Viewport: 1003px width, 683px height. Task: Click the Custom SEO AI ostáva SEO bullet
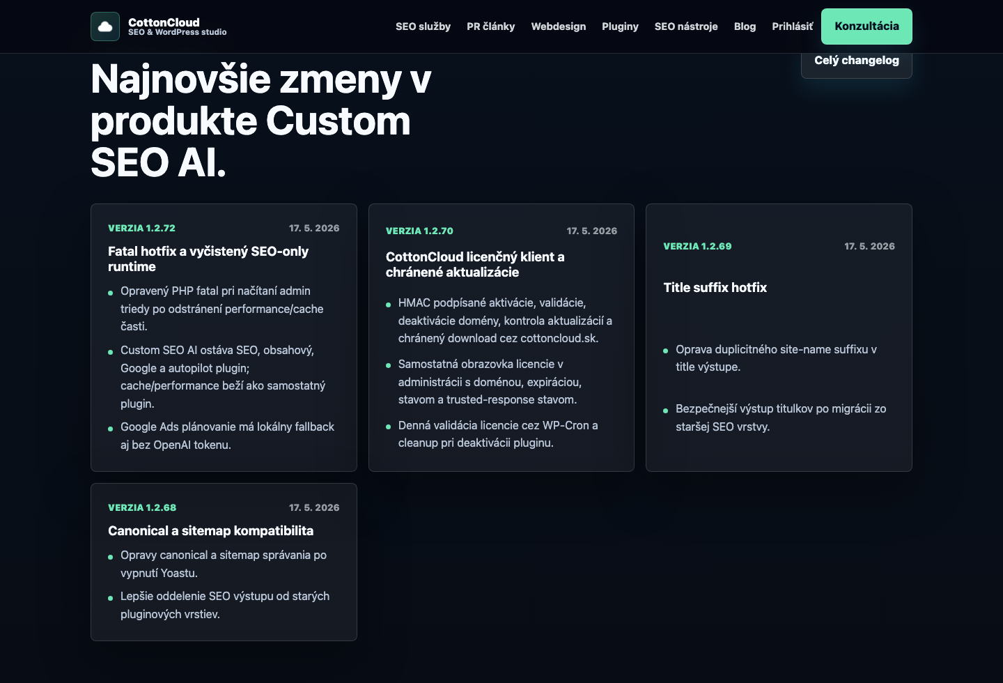(223, 377)
